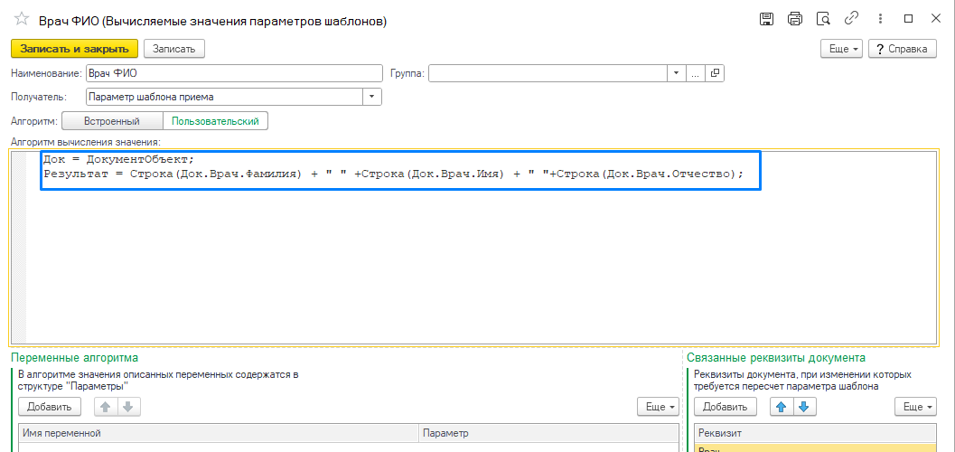Open print preview magnifier icon

coord(823,19)
